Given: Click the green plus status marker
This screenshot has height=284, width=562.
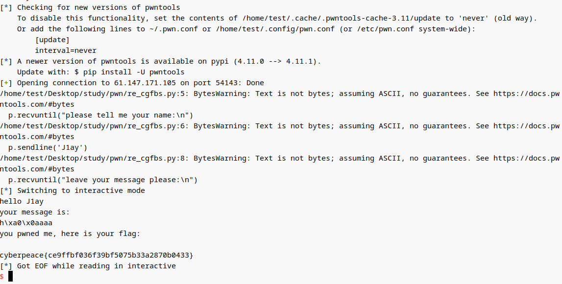Looking at the screenshot, I should (6, 83).
